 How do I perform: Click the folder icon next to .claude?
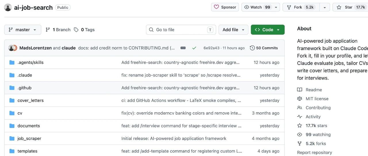(12, 75)
